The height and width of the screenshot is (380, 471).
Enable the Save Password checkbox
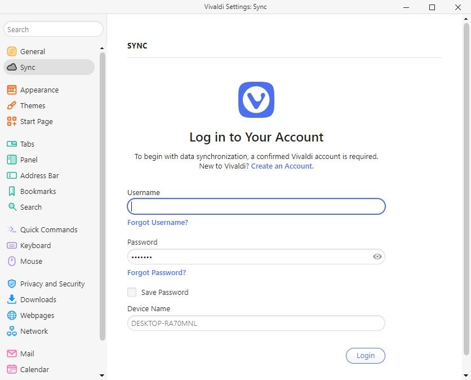click(x=131, y=292)
